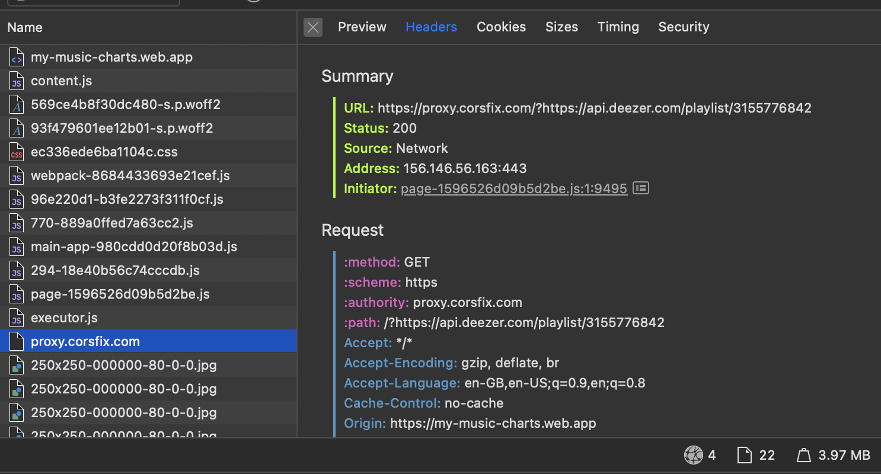Click the globe domains count icon

click(693, 455)
